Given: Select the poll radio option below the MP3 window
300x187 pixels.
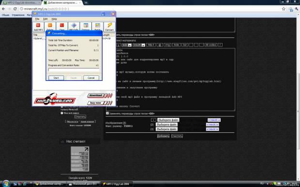Looking at the screenshot, I should tap(62, 113).
